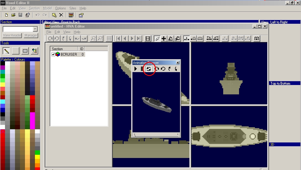Open the File menu in HVA Editor
Viewport: 301px width, 170px height.
pos(49,32)
